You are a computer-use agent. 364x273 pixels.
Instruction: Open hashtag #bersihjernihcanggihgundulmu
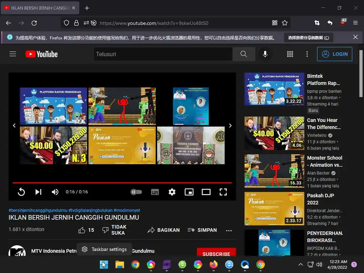(38, 210)
